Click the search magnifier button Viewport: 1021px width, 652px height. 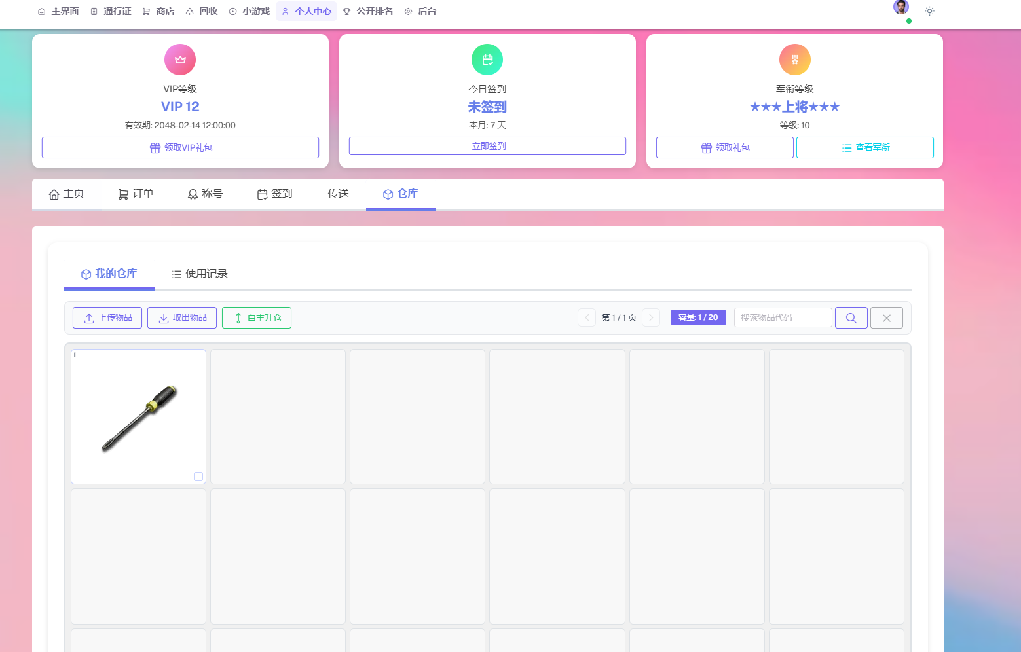(x=851, y=317)
